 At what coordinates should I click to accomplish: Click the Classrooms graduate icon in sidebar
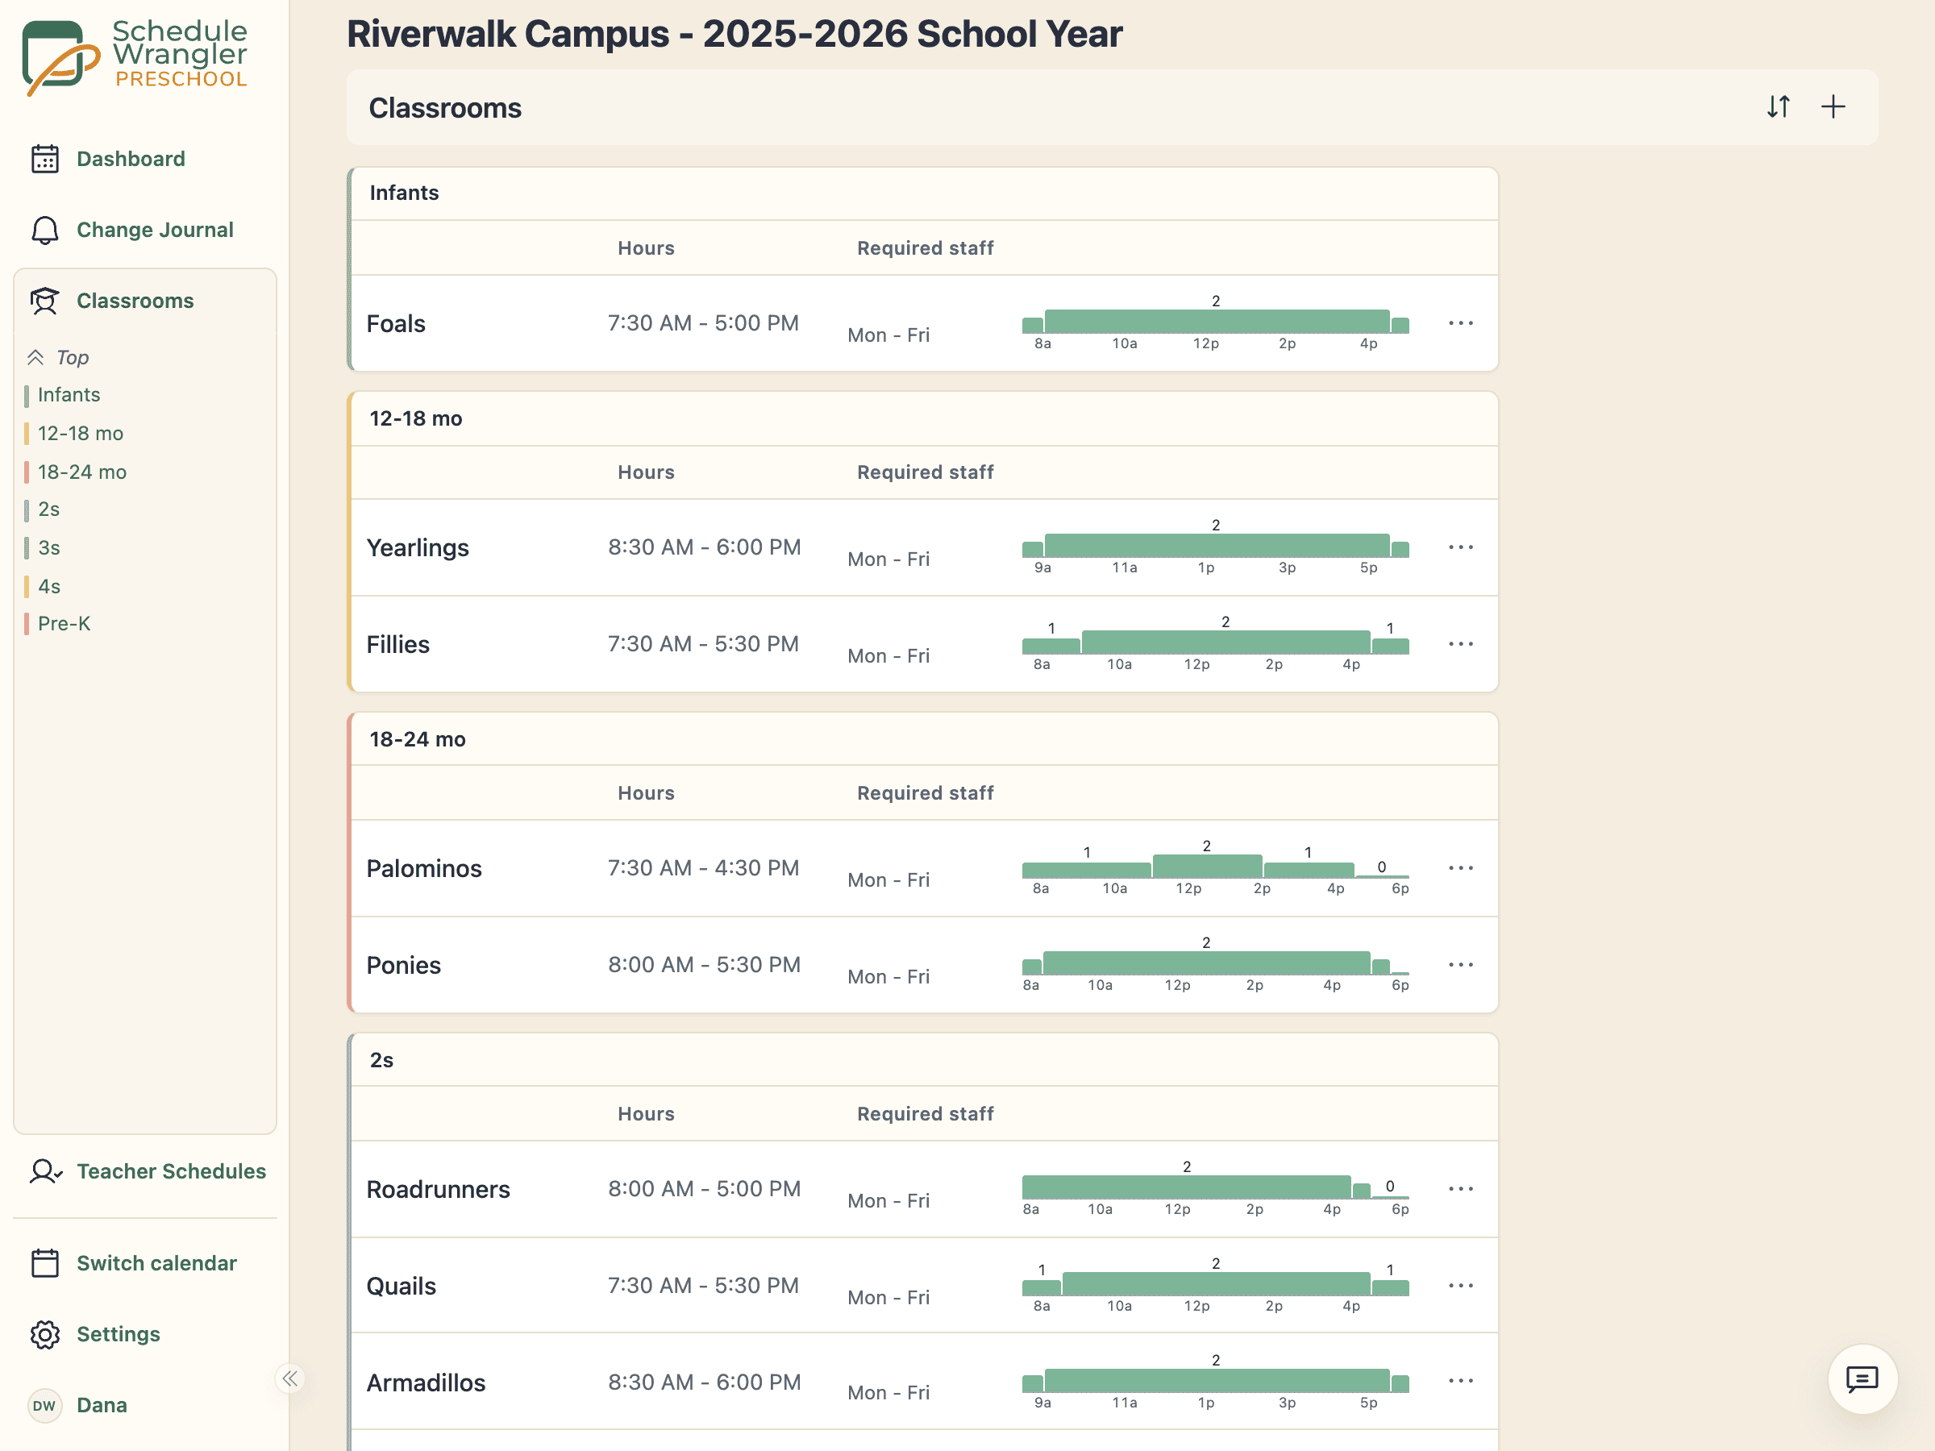tap(44, 301)
